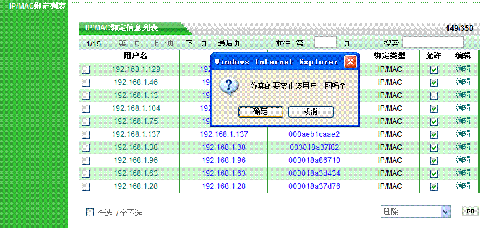
Task: Click MAC address 000aeb1caae2
Action: point(314,134)
